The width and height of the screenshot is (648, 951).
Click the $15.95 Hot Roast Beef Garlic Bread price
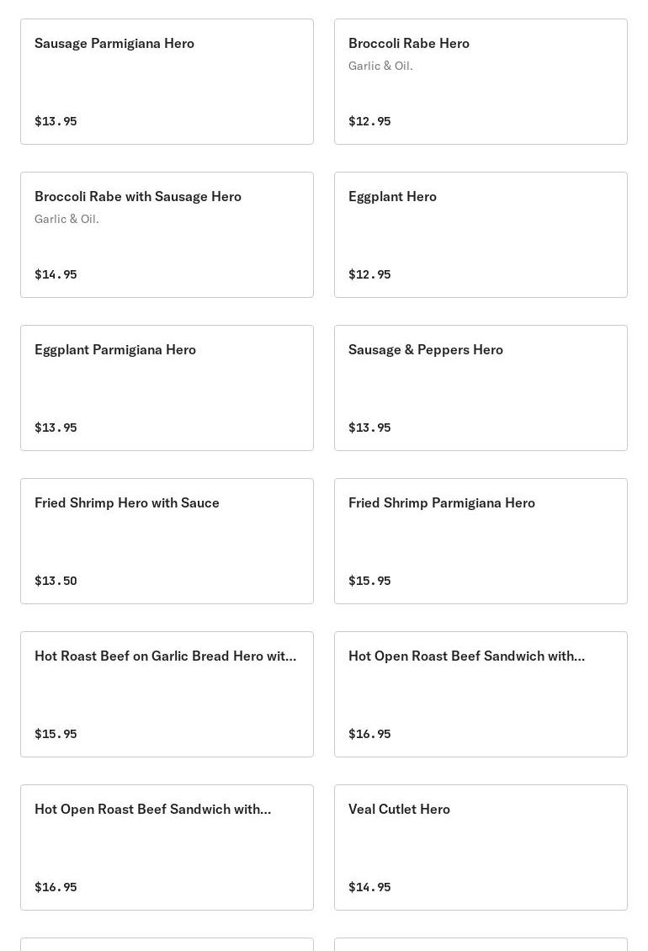click(x=56, y=734)
